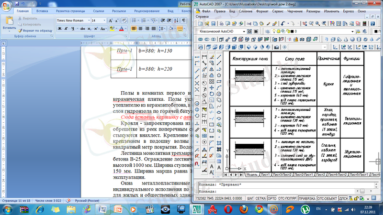
Task: Switch to the Лист1 layout tab
Action: coord(265,175)
